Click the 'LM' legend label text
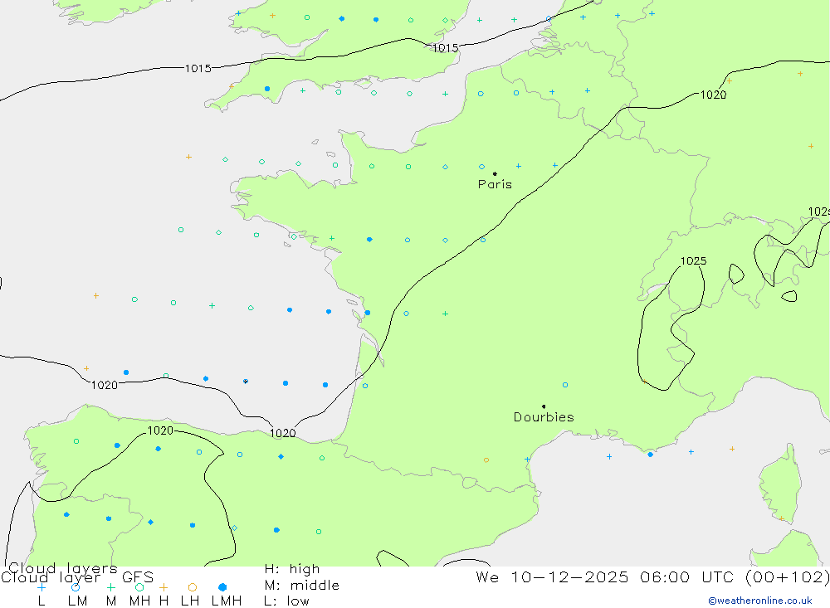 tap(78, 601)
